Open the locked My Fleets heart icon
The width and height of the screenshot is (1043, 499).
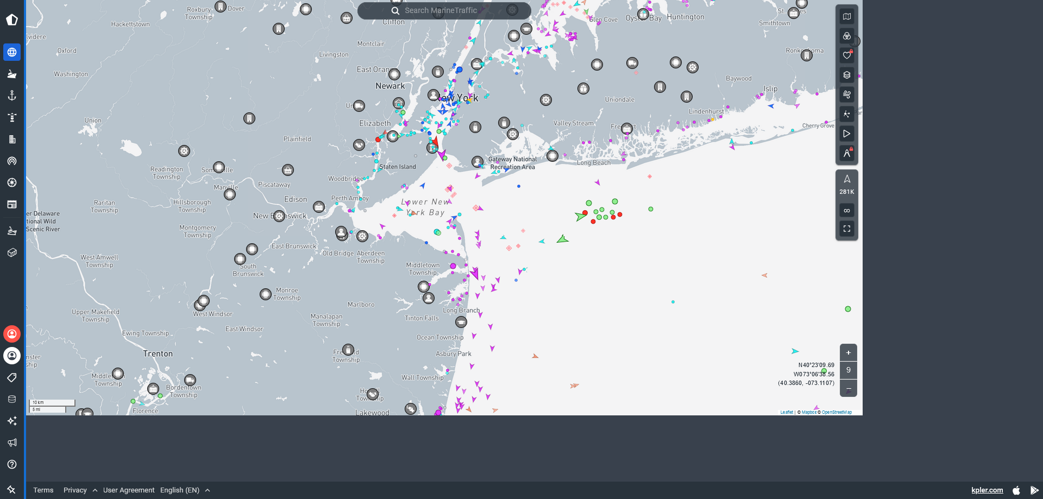847,55
